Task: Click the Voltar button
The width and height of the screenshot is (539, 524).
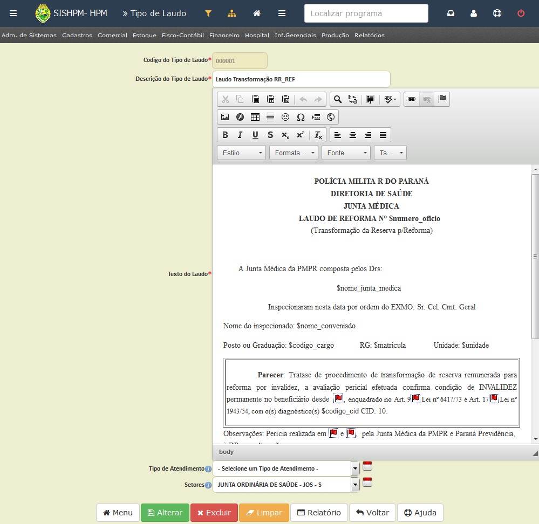Action: point(373,512)
